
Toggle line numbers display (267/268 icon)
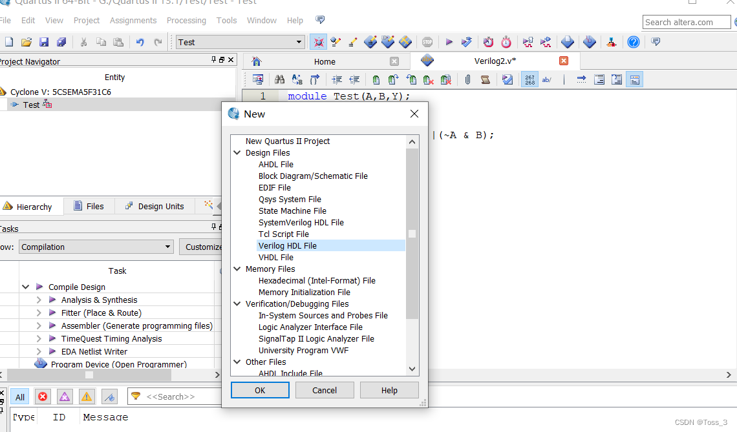pyautogui.click(x=529, y=79)
